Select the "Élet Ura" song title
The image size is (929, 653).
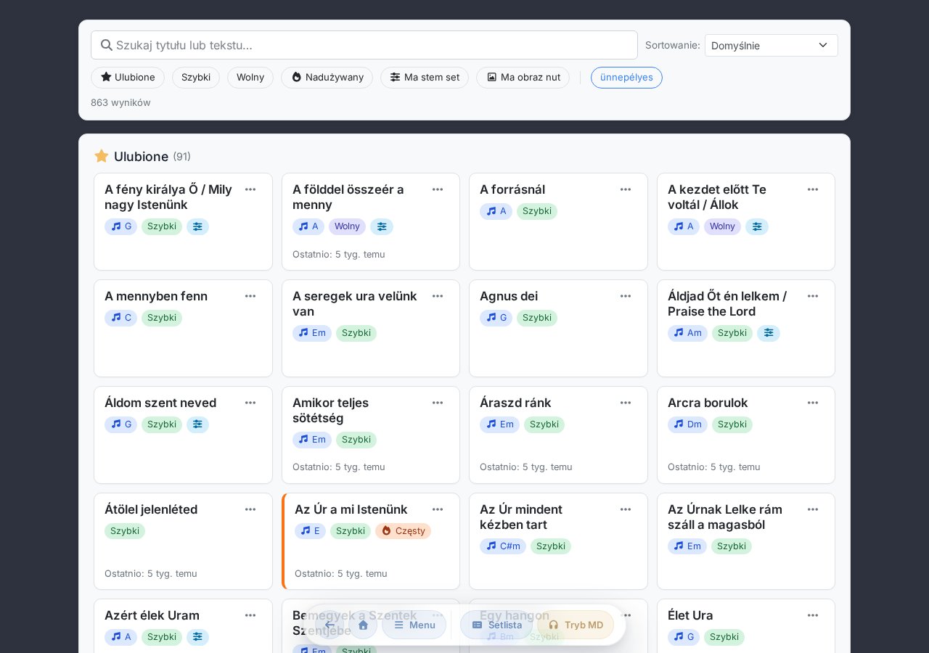click(690, 615)
